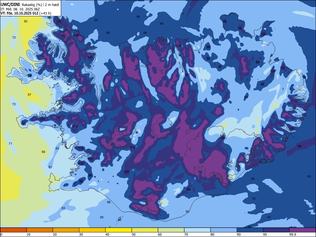Click the orange 10-20 legend swatch
The image size is (316, 237).
pos(40,230)
